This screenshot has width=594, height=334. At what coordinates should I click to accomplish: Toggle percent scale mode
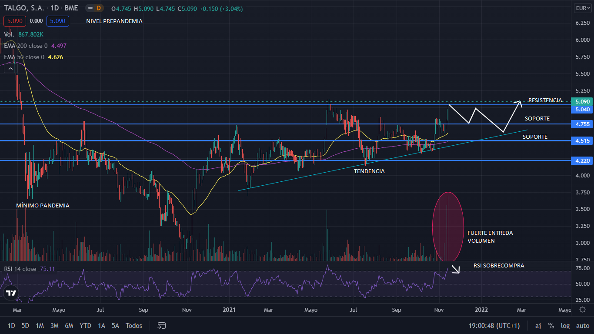pos(551,325)
